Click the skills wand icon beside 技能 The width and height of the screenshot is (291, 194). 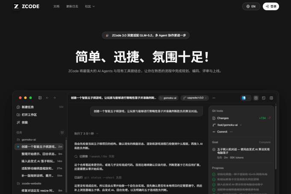18,122
